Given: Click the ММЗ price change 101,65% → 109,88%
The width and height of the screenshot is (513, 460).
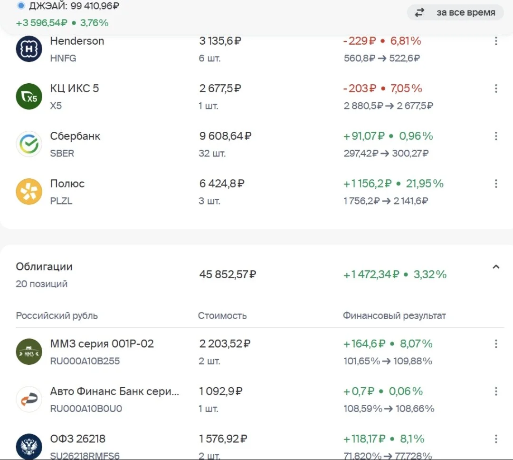Looking at the screenshot, I should click(x=388, y=361).
